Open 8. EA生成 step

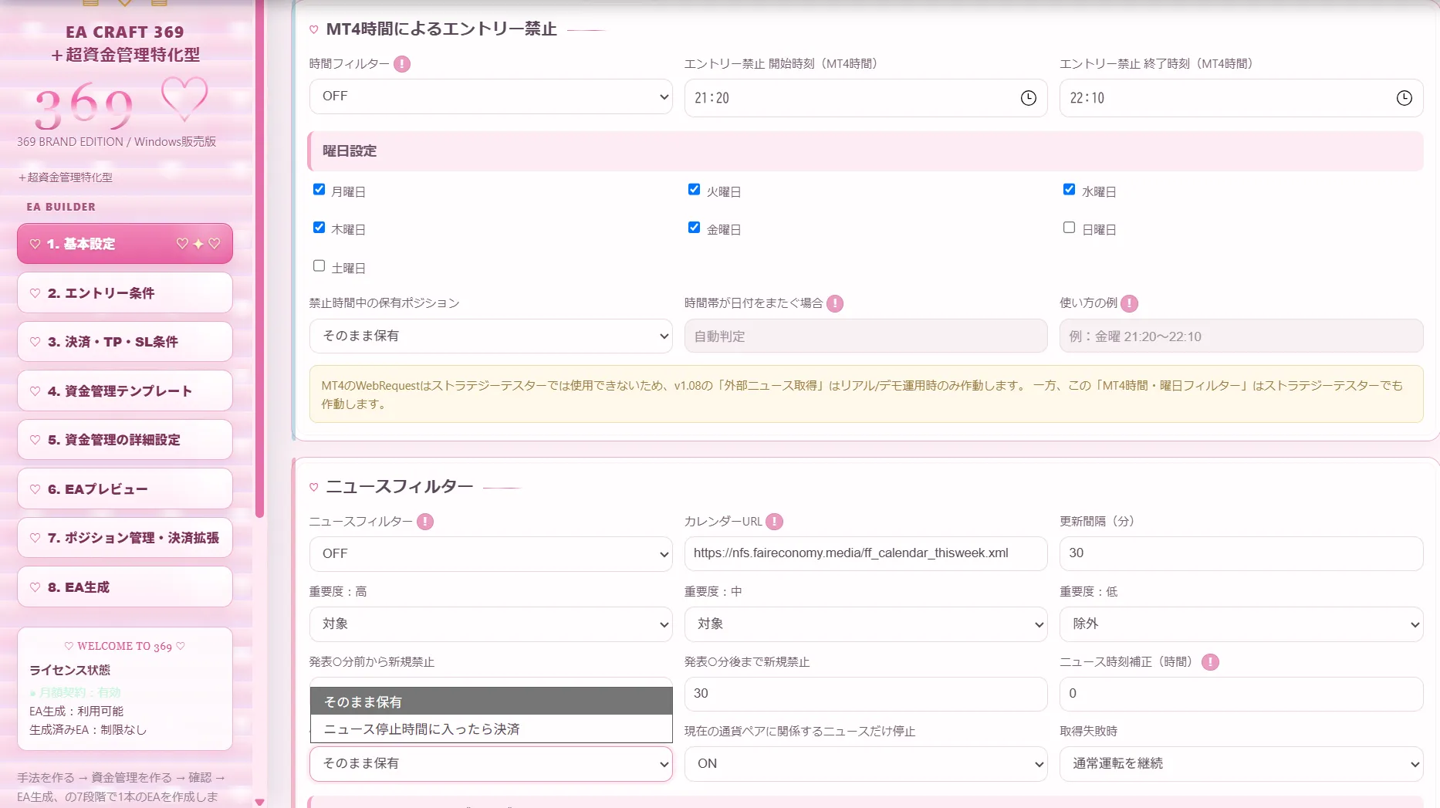pos(125,587)
